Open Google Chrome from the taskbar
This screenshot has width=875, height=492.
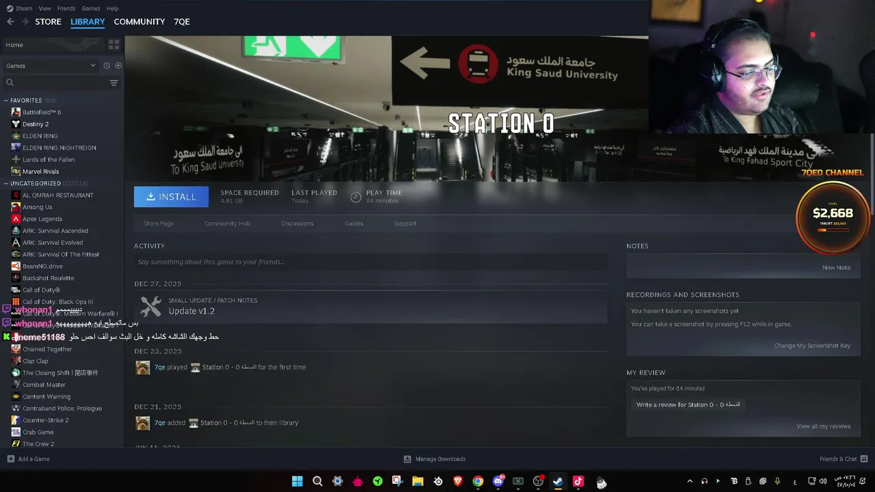pos(478,481)
